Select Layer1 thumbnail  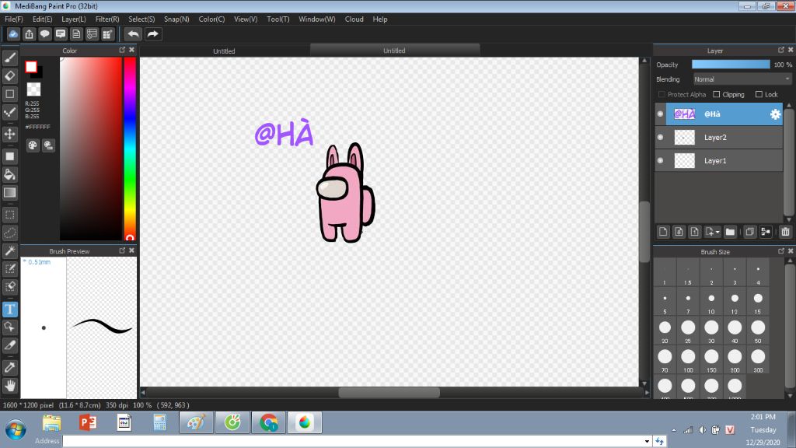pyautogui.click(x=684, y=160)
